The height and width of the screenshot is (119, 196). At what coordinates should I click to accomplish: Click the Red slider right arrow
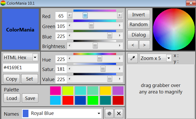tap(120, 15)
